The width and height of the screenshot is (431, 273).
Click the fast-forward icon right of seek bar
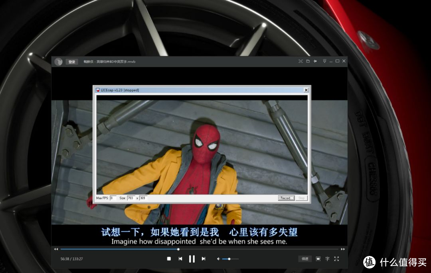coord(343,249)
